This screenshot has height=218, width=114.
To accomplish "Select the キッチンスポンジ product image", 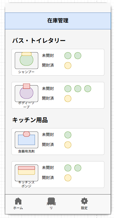I will 27,173.
